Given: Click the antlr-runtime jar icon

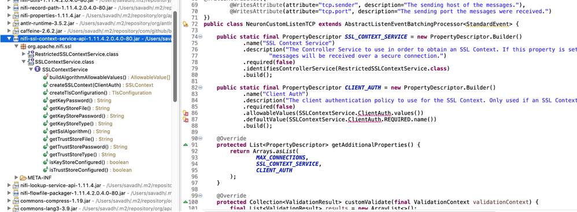Looking at the screenshot, I should click(16, 23).
